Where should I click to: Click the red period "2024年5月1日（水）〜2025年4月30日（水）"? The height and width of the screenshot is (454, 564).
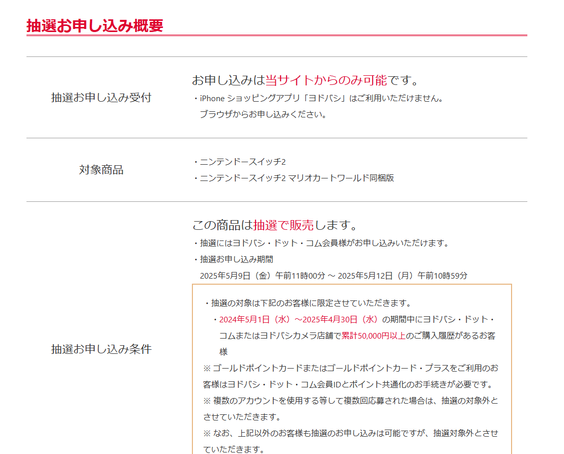click(x=299, y=319)
